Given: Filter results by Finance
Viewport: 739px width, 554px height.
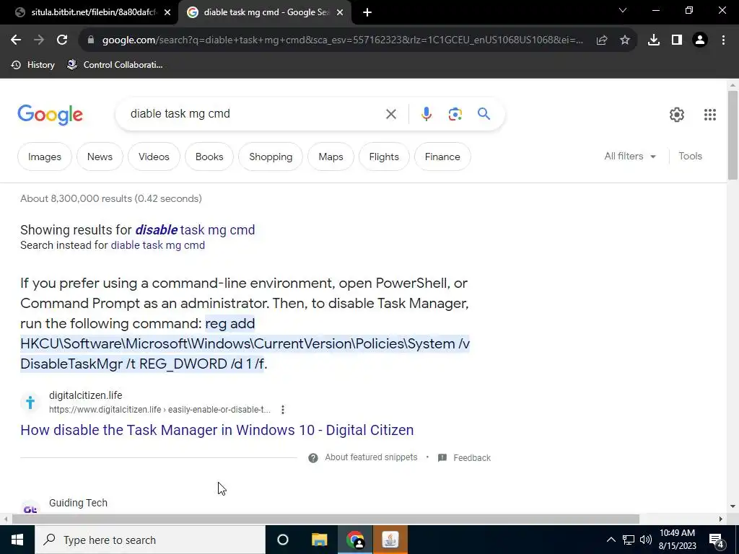Looking at the screenshot, I should 442,157.
